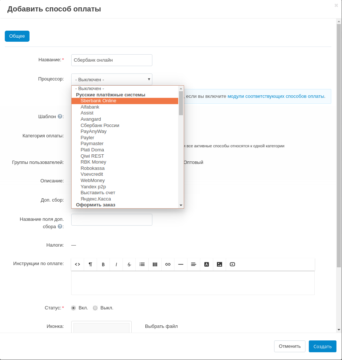Click the Название input field
The height and width of the screenshot is (360, 342).
[x=111, y=60]
